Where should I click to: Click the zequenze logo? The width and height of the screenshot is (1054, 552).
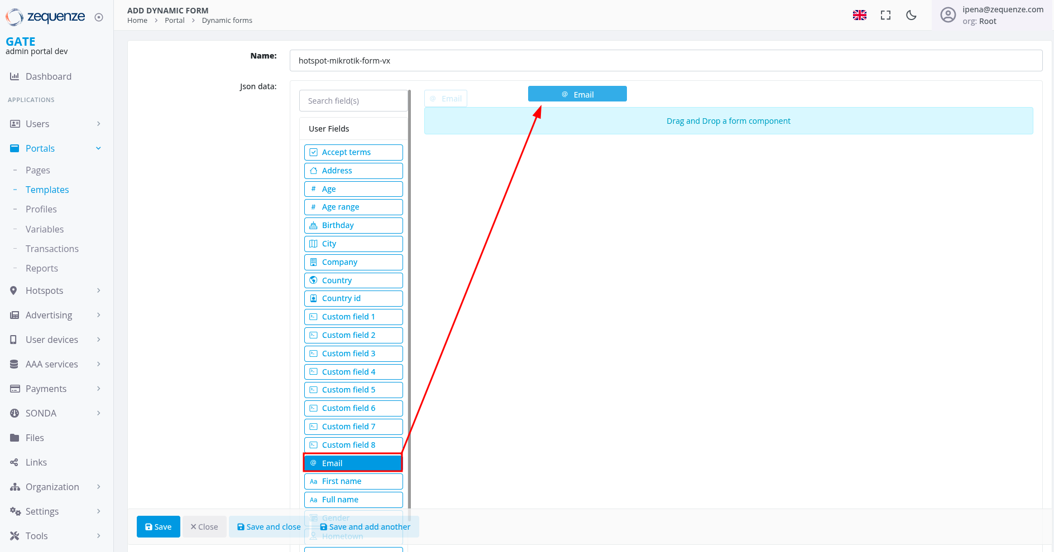tap(46, 17)
